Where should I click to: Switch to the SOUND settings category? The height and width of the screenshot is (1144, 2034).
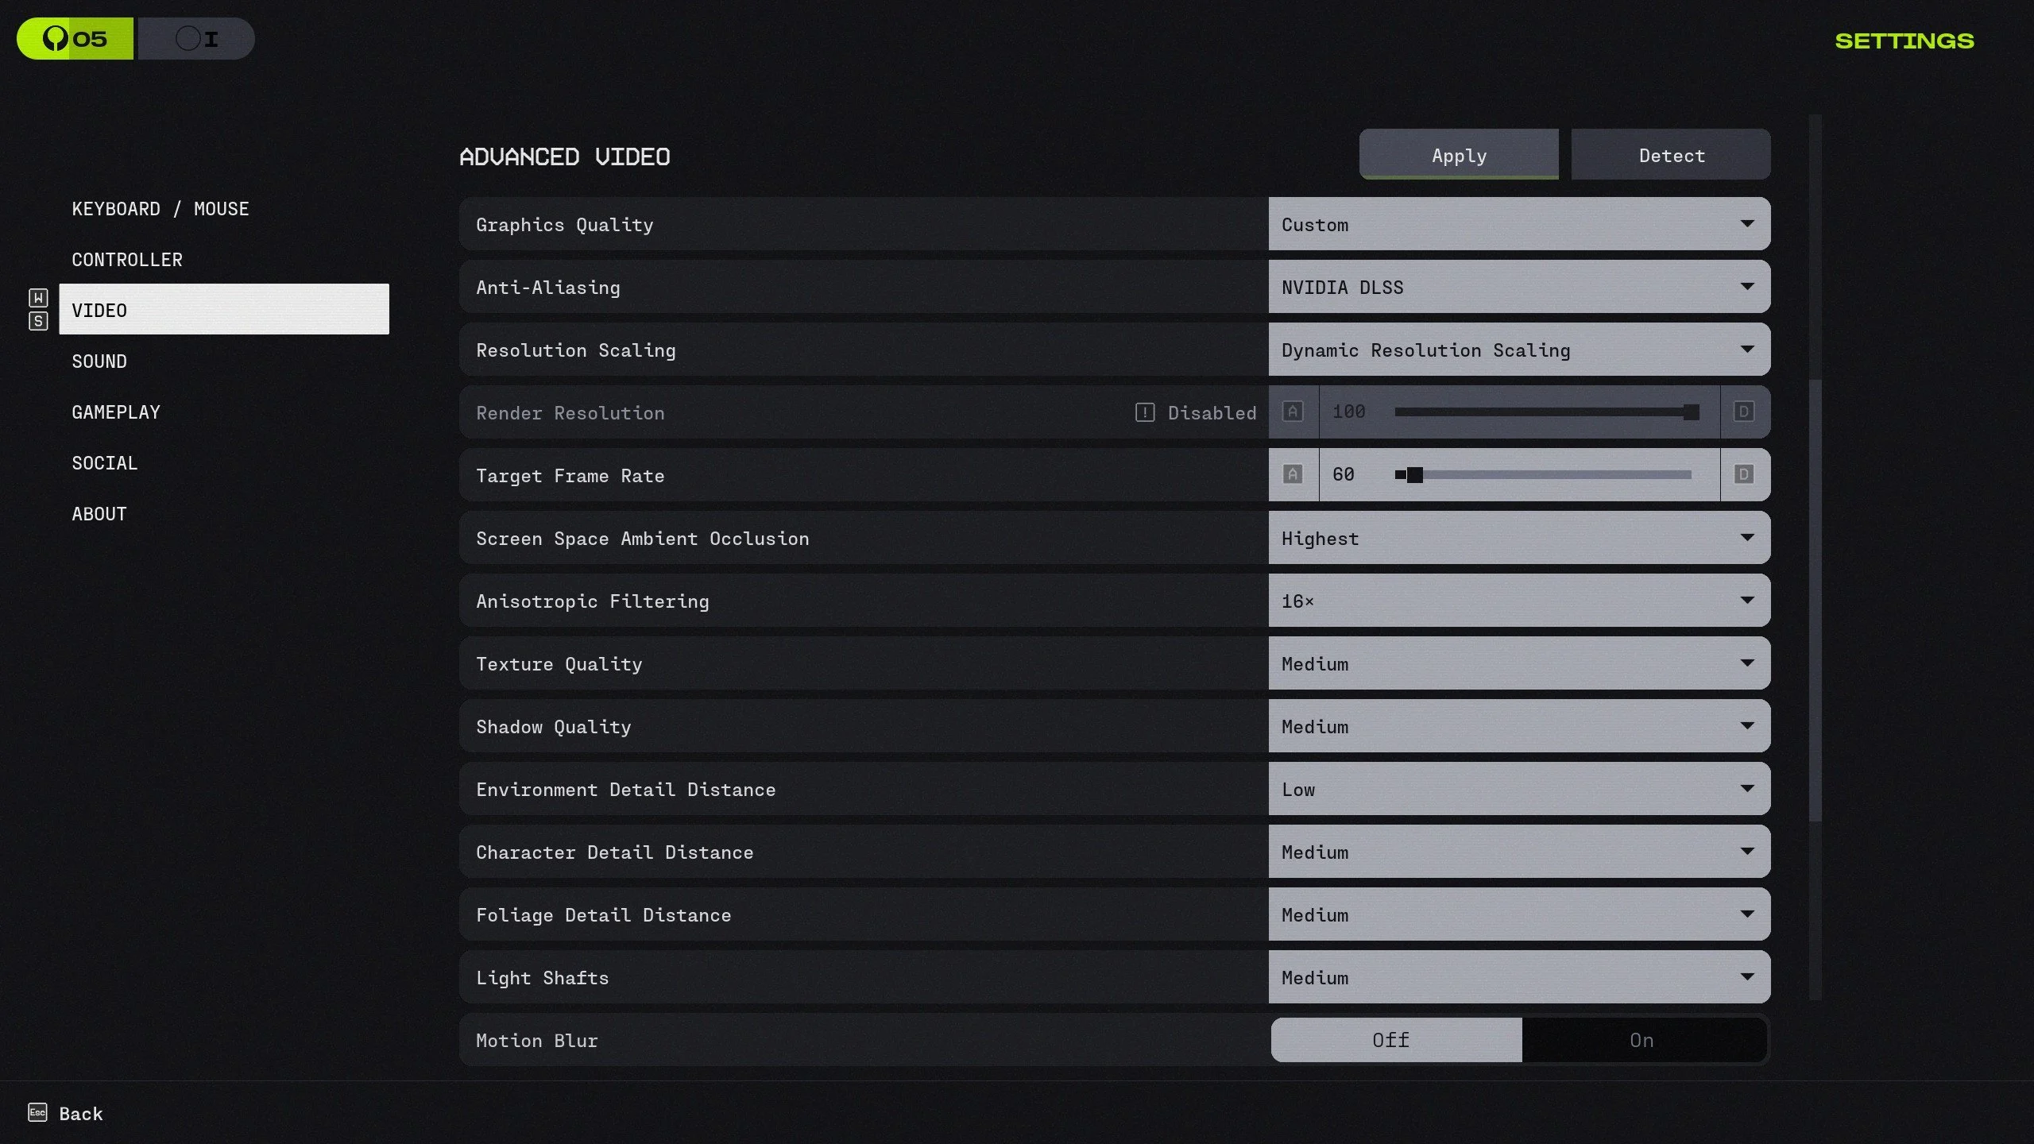click(x=99, y=361)
